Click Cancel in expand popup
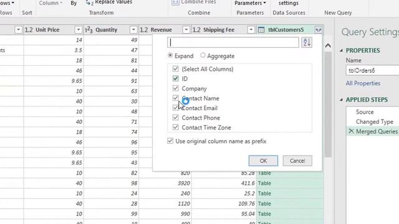Viewport: 399px width, 224px height. pyautogui.click(x=297, y=161)
